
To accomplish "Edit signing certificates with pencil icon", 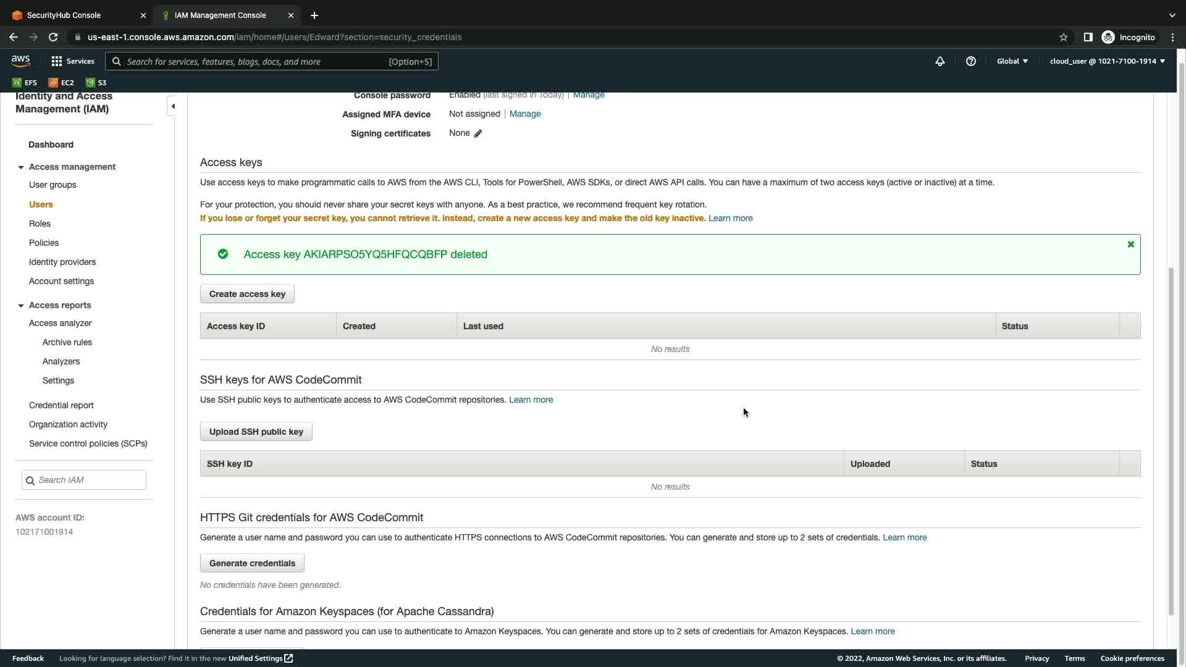I will pos(478,133).
